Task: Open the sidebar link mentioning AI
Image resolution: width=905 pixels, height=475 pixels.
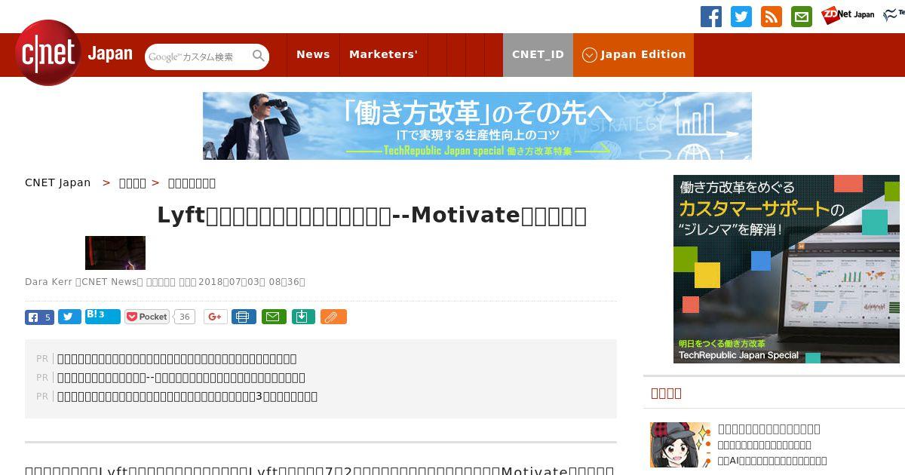Action: point(772,461)
